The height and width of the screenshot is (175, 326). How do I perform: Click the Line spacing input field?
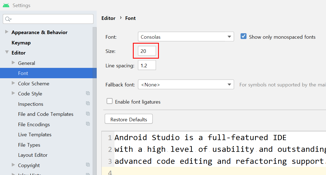click(x=147, y=65)
